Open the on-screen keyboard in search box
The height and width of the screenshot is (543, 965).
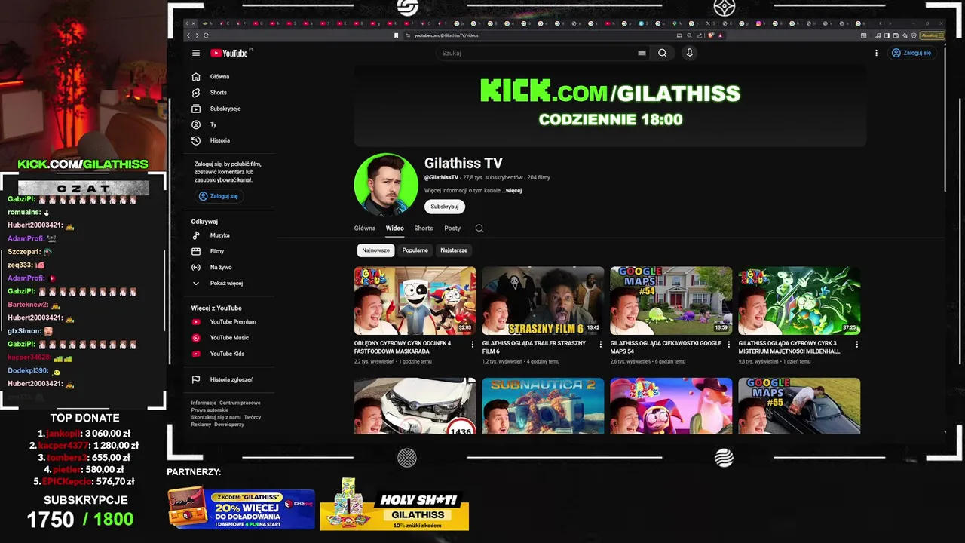[642, 53]
